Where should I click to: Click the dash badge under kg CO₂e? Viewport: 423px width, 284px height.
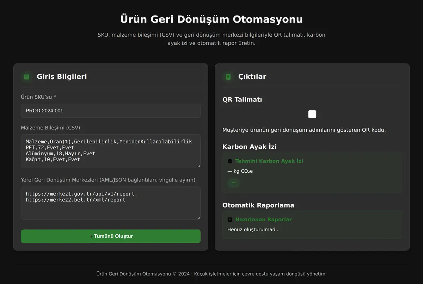coord(233,183)
